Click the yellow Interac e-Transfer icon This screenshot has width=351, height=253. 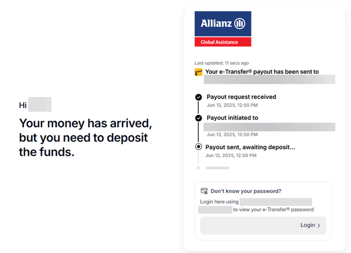(x=199, y=72)
